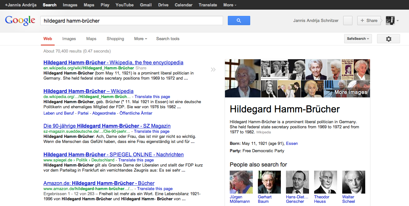Translate the spiegel.de result page
This screenshot has height=206, width=409.
136,160
